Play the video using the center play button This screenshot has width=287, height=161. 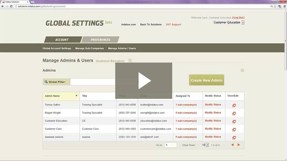(143, 80)
